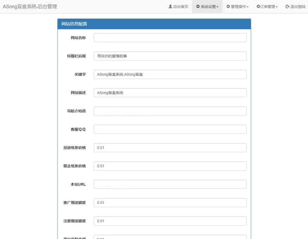Focus the 关键字 input field
The width and height of the screenshot is (308, 239).
[170, 74]
